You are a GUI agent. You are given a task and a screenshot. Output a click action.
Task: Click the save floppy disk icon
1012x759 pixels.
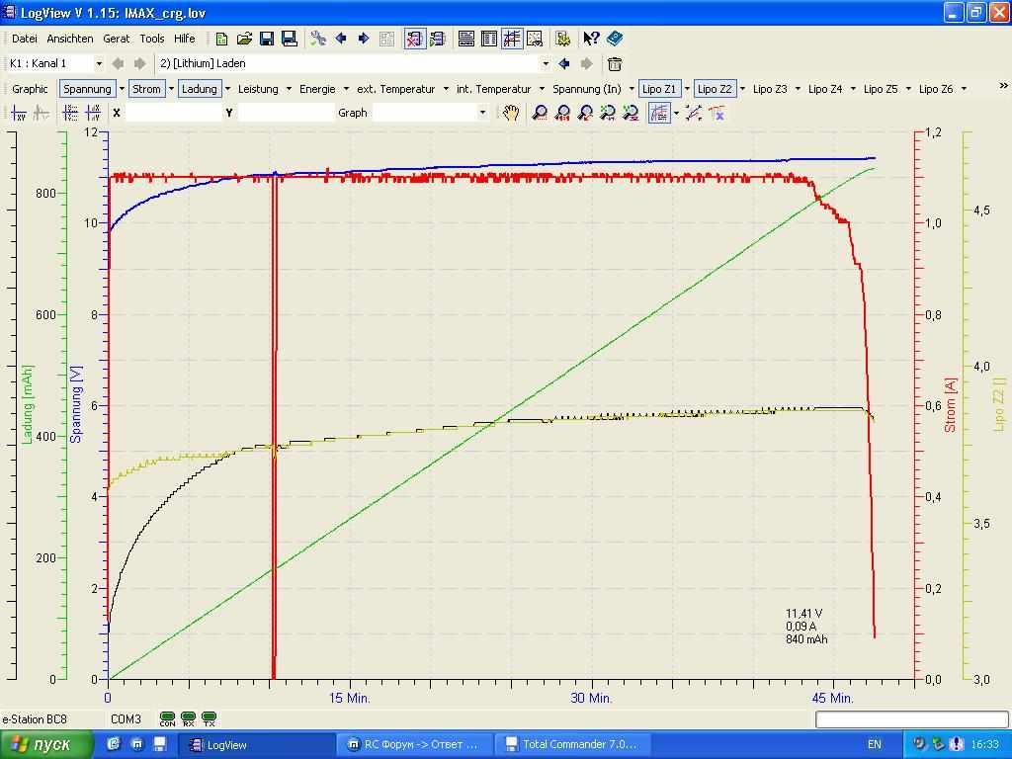click(x=267, y=39)
